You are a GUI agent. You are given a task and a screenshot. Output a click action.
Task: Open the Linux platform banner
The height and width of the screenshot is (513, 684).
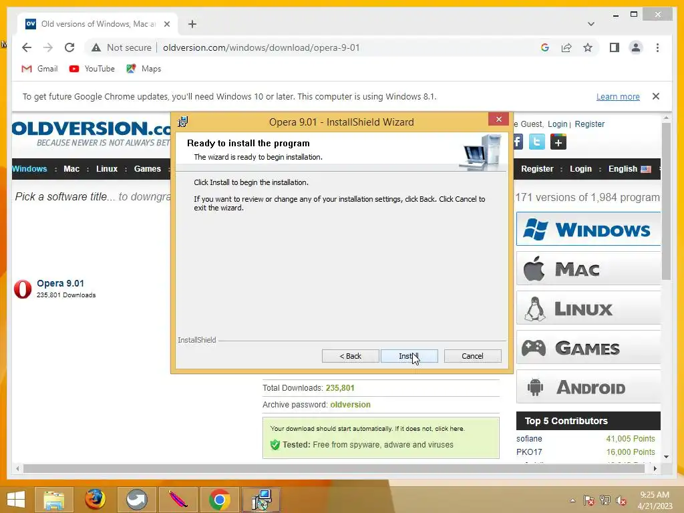click(x=588, y=309)
